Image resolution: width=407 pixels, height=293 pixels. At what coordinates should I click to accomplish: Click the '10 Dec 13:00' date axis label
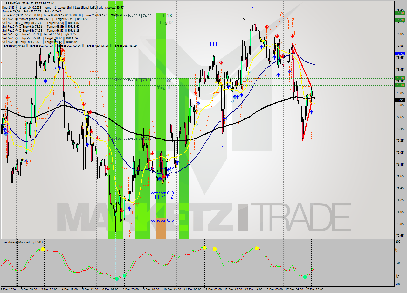click(x=172, y=289)
